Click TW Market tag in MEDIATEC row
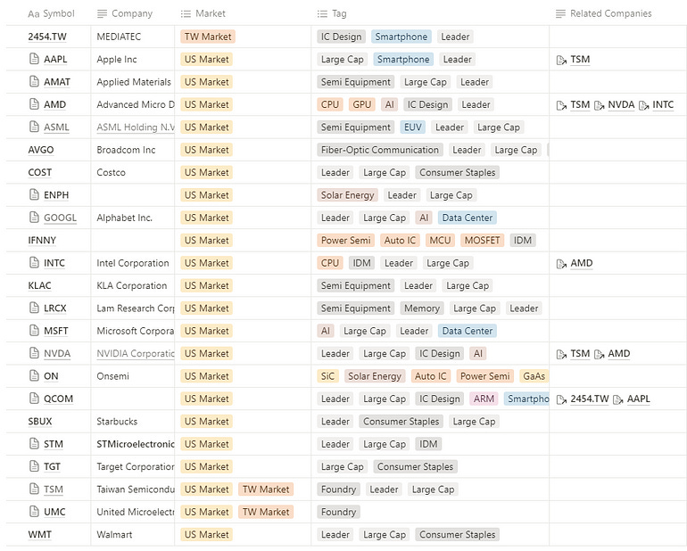Image resolution: width=687 pixels, height=551 pixels. (208, 37)
